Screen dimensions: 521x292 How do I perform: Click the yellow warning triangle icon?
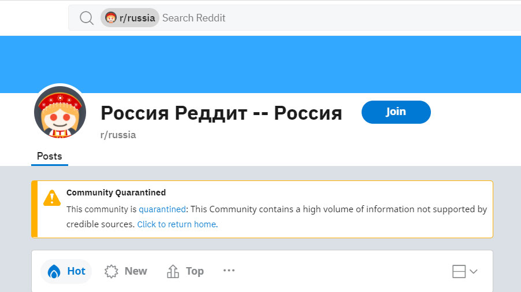52,198
